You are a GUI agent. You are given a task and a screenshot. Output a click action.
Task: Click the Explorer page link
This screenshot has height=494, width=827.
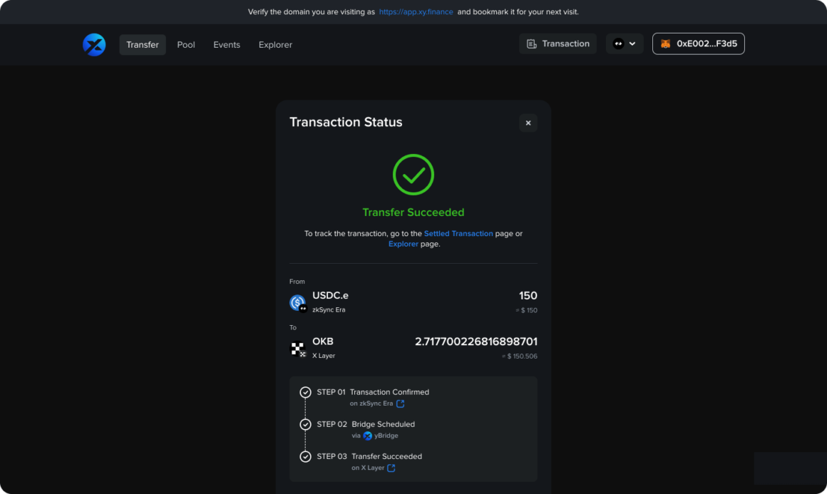point(403,244)
